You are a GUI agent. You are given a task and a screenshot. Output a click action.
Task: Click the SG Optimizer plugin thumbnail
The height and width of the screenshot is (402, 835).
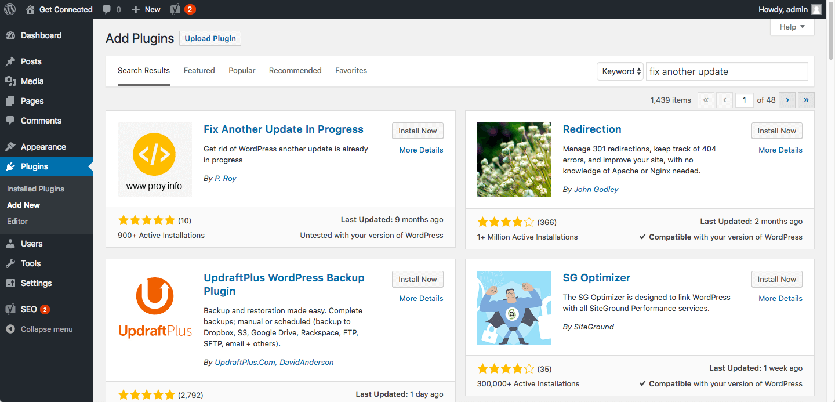pos(514,308)
